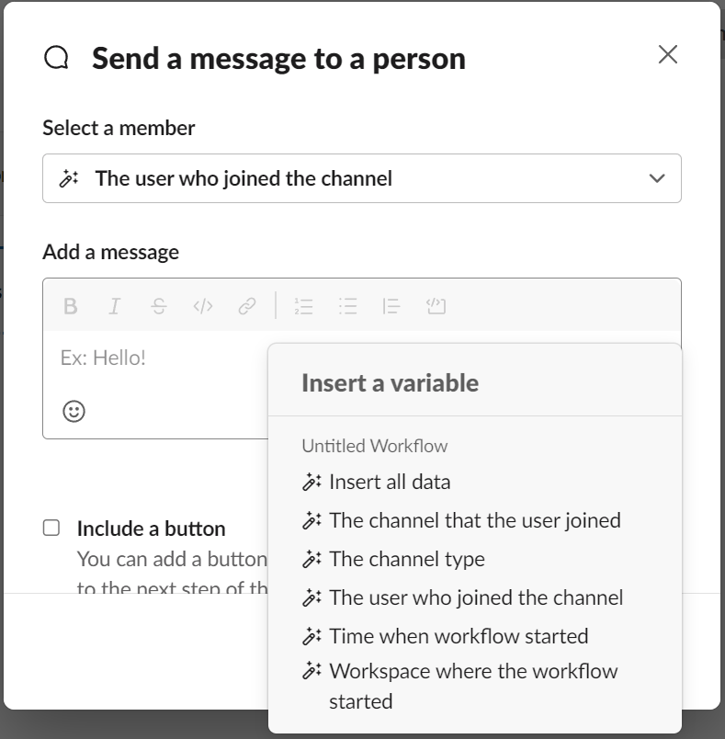This screenshot has width=725, height=739.
Task: Insert a hyperlink using the link icon
Action: tap(247, 305)
